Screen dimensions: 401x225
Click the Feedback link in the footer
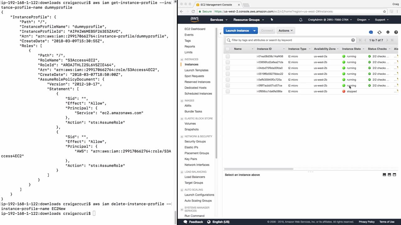pyautogui.click(x=196, y=222)
